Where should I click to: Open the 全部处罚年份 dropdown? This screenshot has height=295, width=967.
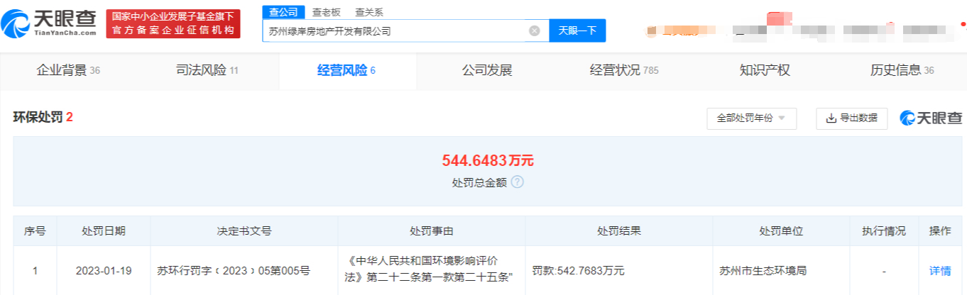coord(751,118)
